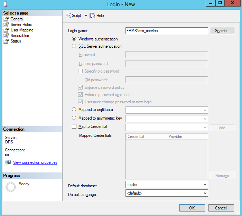Screen dimensions: 242x216
Task: Click the Script toolbar icon
Action: click(68, 16)
